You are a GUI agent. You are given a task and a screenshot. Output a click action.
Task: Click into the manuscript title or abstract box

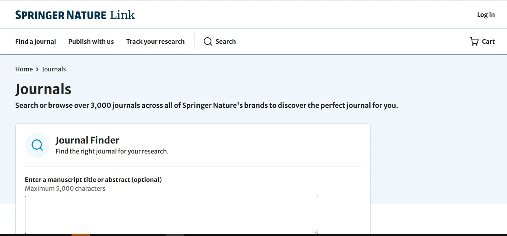(171, 215)
